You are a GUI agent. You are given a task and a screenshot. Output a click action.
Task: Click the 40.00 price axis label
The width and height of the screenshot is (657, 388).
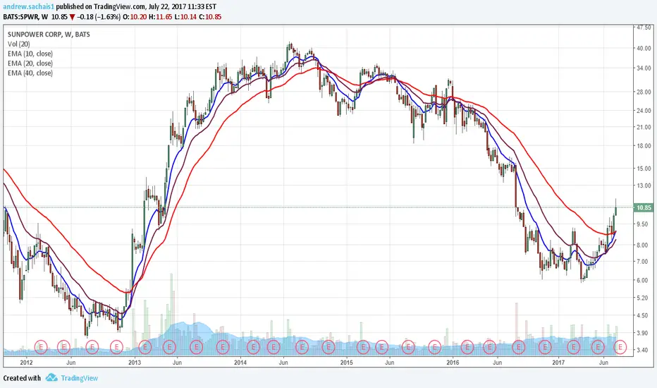tap(644, 48)
